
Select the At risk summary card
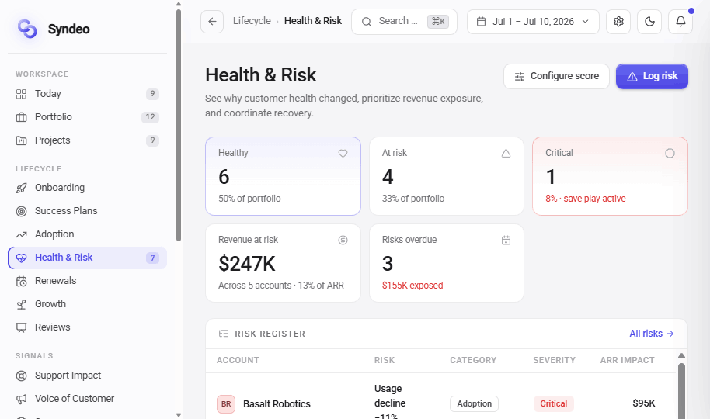pyautogui.click(x=447, y=176)
